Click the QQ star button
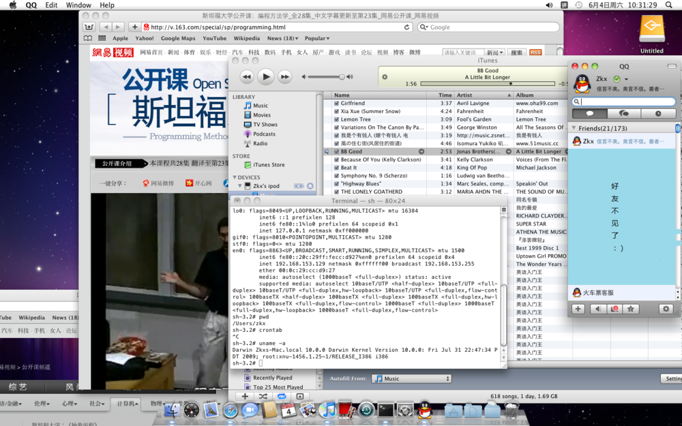The width and height of the screenshot is (682, 426). pos(630,309)
